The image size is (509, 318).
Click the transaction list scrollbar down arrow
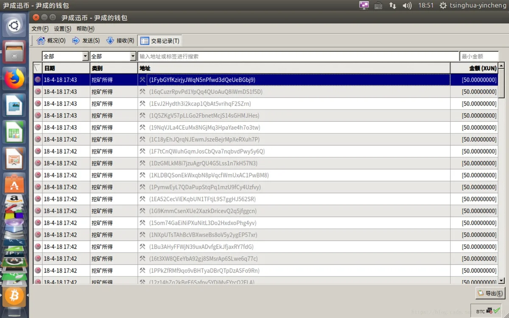click(502, 280)
